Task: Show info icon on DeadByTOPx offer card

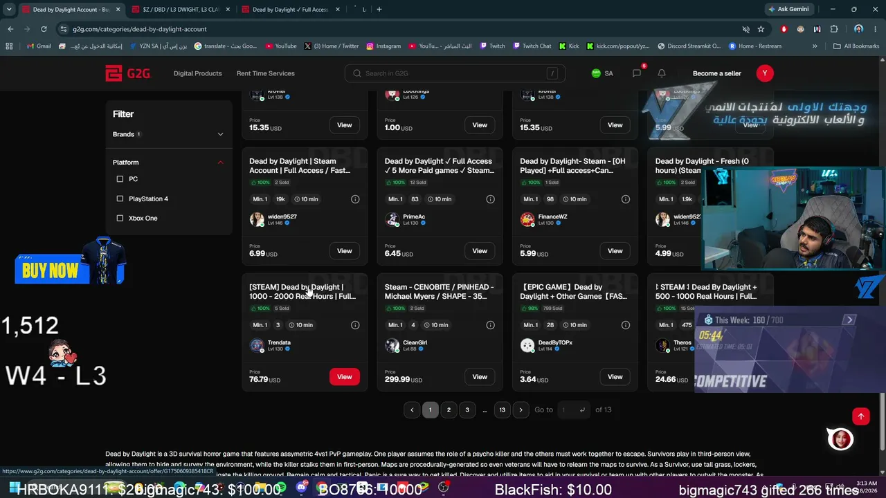Action: [x=626, y=325]
